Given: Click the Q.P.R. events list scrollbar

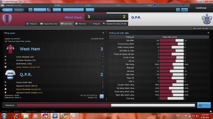Looking at the screenshot, I should tap(103, 87).
